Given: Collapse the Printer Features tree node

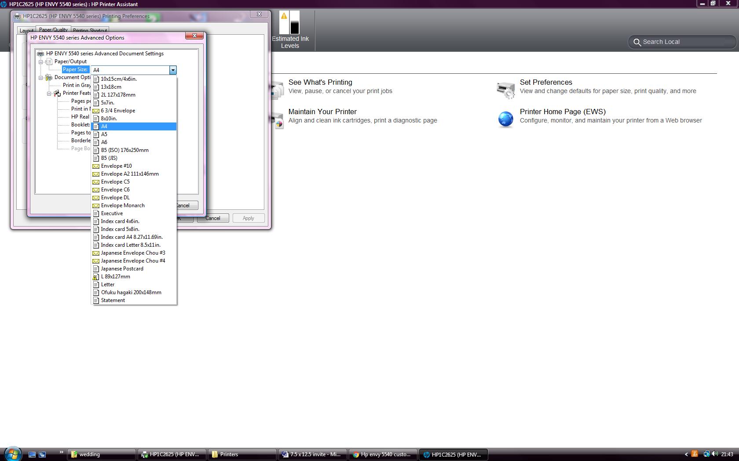Looking at the screenshot, I should (x=49, y=93).
